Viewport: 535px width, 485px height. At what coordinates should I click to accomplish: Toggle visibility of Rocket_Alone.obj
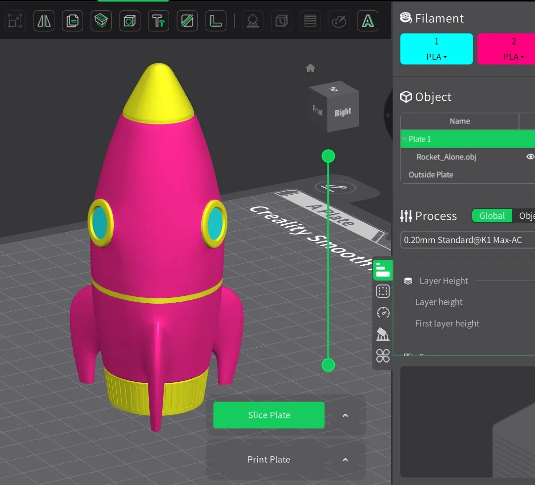[x=530, y=157]
